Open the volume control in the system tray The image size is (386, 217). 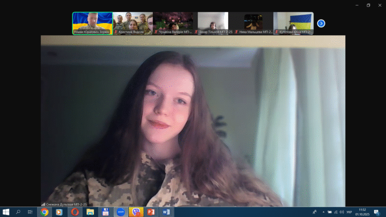tap(341, 212)
